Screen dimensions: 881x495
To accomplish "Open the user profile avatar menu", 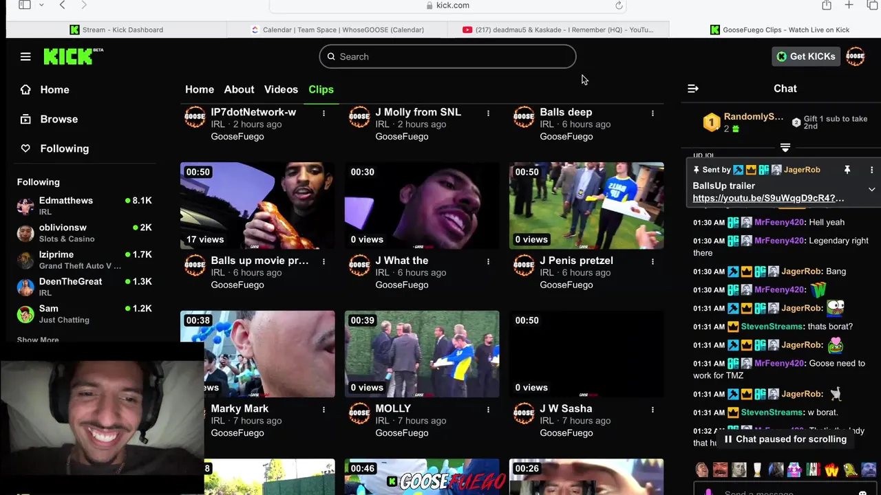I will (x=856, y=56).
